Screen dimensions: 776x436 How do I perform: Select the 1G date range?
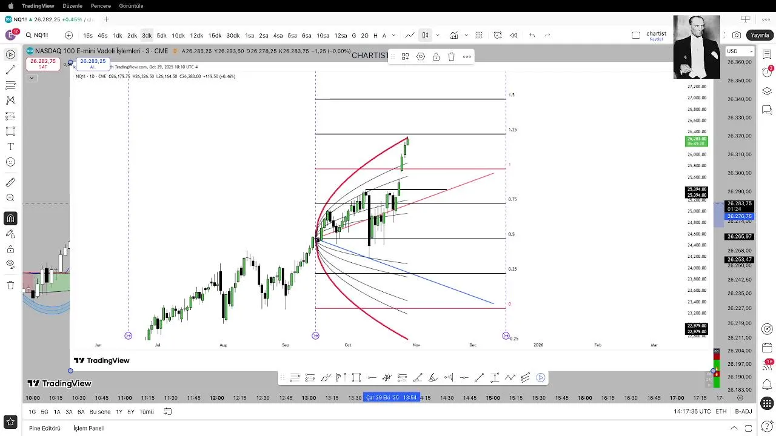32,412
